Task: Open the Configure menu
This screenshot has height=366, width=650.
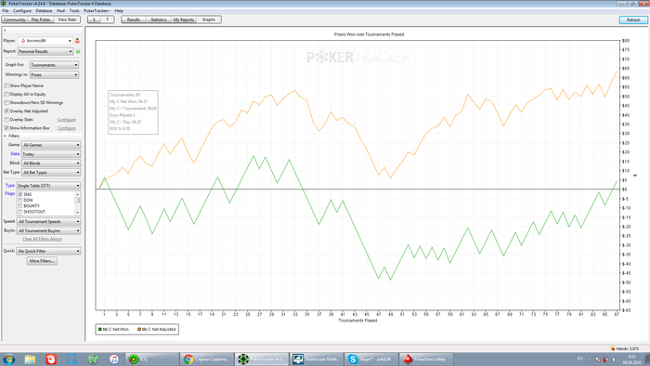Action: 22,11
